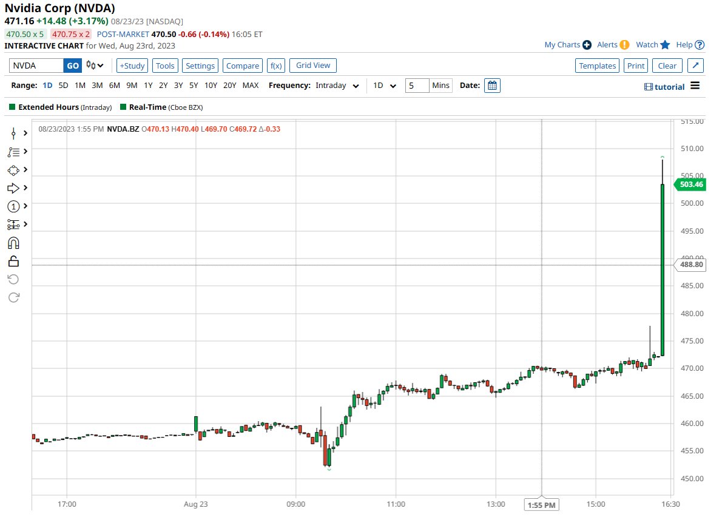Open the 1D period dropdown

[x=385, y=86]
